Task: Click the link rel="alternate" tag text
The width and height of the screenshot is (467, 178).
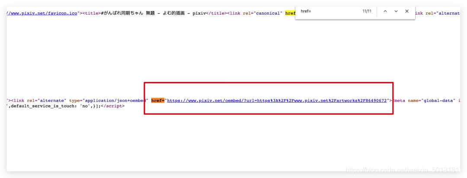Action: click(38, 100)
